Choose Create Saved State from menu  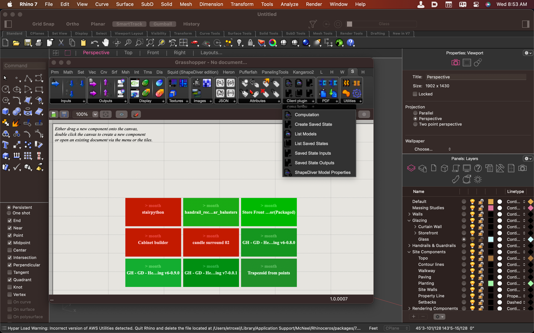coord(319,124)
